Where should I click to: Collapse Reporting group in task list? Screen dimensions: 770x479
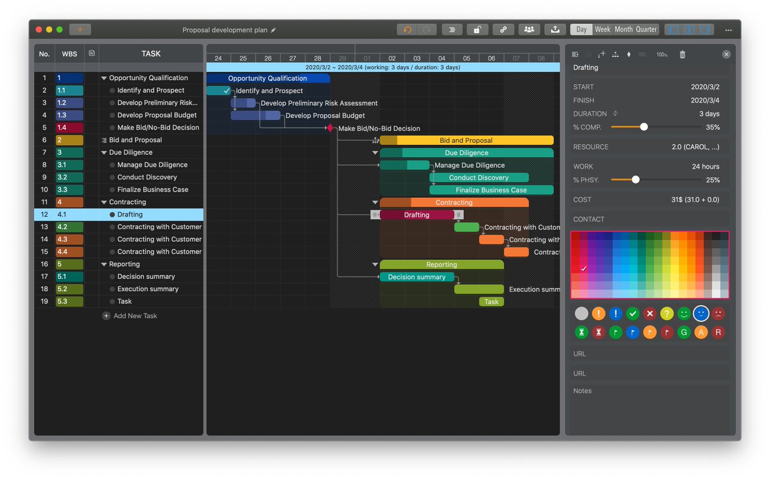(x=104, y=264)
